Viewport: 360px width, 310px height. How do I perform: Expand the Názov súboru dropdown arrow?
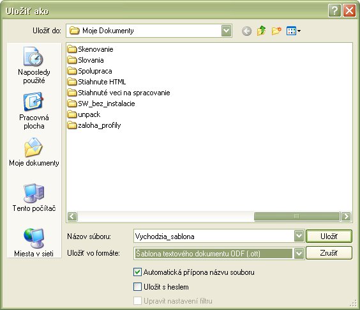click(299, 236)
